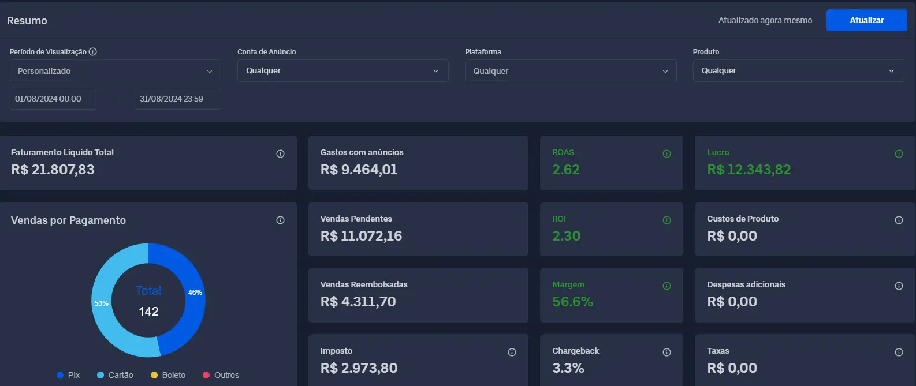Expand the Produto dropdown
Screen dimensions: 916x386
(x=798, y=71)
